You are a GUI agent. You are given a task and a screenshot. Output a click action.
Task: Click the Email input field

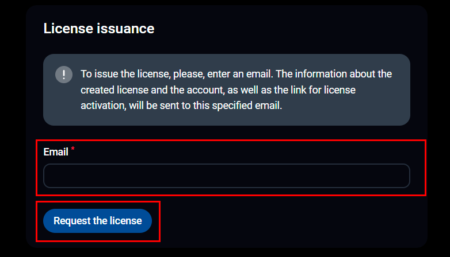(226, 176)
